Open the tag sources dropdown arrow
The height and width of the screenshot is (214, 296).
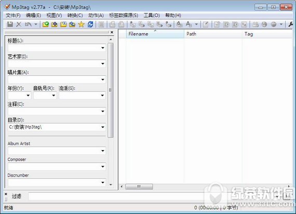281,24
